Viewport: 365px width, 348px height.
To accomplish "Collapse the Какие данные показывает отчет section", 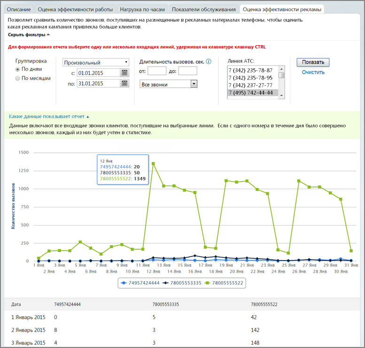I will tap(49, 116).
